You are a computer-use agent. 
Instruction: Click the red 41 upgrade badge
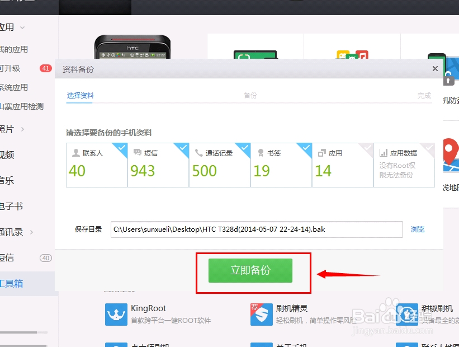click(x=46, y=68)
